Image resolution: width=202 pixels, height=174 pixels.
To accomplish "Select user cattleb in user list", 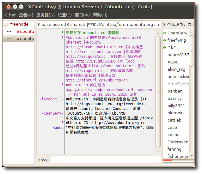I will pos(174,120).
